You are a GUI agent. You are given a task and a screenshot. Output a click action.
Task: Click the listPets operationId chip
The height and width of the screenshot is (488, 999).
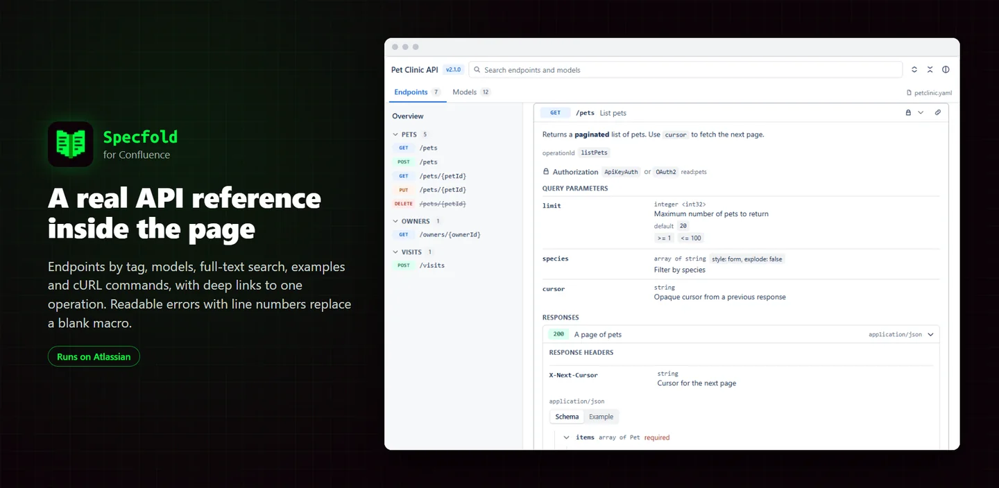click(x=594, y=152)
